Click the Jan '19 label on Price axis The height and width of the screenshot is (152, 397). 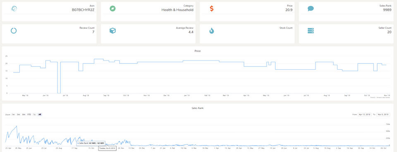tap(187, 96)
